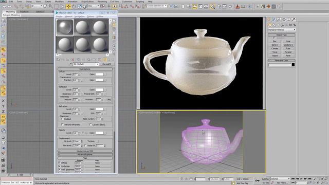
Task: Open the Display panel tab icon
Action: coord(289,20)
